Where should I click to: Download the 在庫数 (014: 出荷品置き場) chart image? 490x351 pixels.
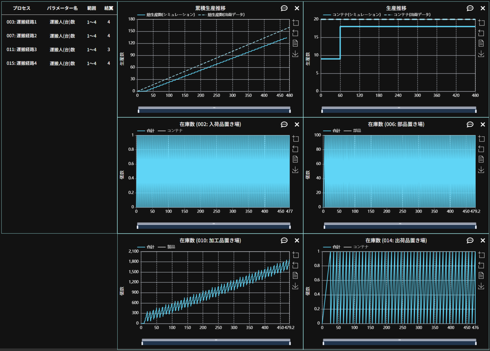[481, 286]
